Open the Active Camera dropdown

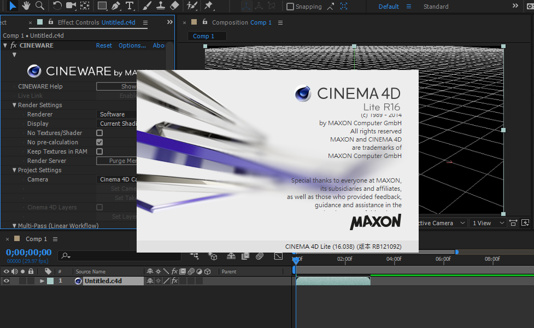click(x=442, y=223)
